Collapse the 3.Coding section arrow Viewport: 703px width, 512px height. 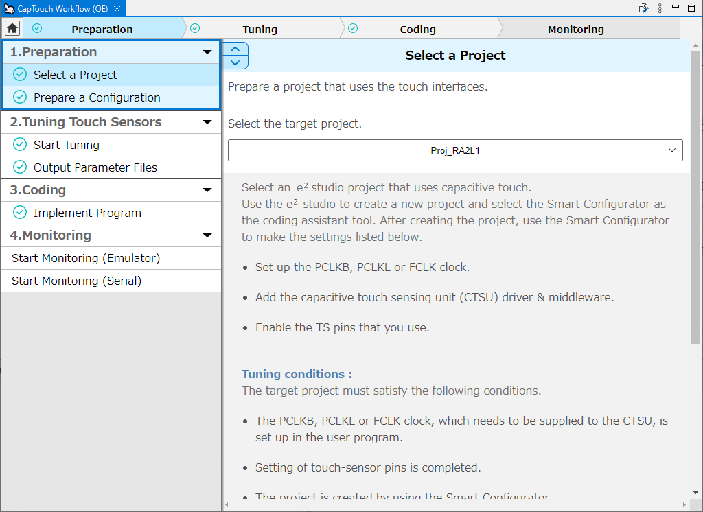point(207,190)
